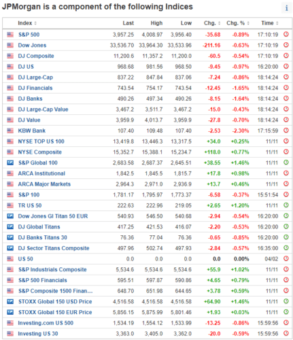Open the DJ Large-Cap Value link

coord(43,109)
